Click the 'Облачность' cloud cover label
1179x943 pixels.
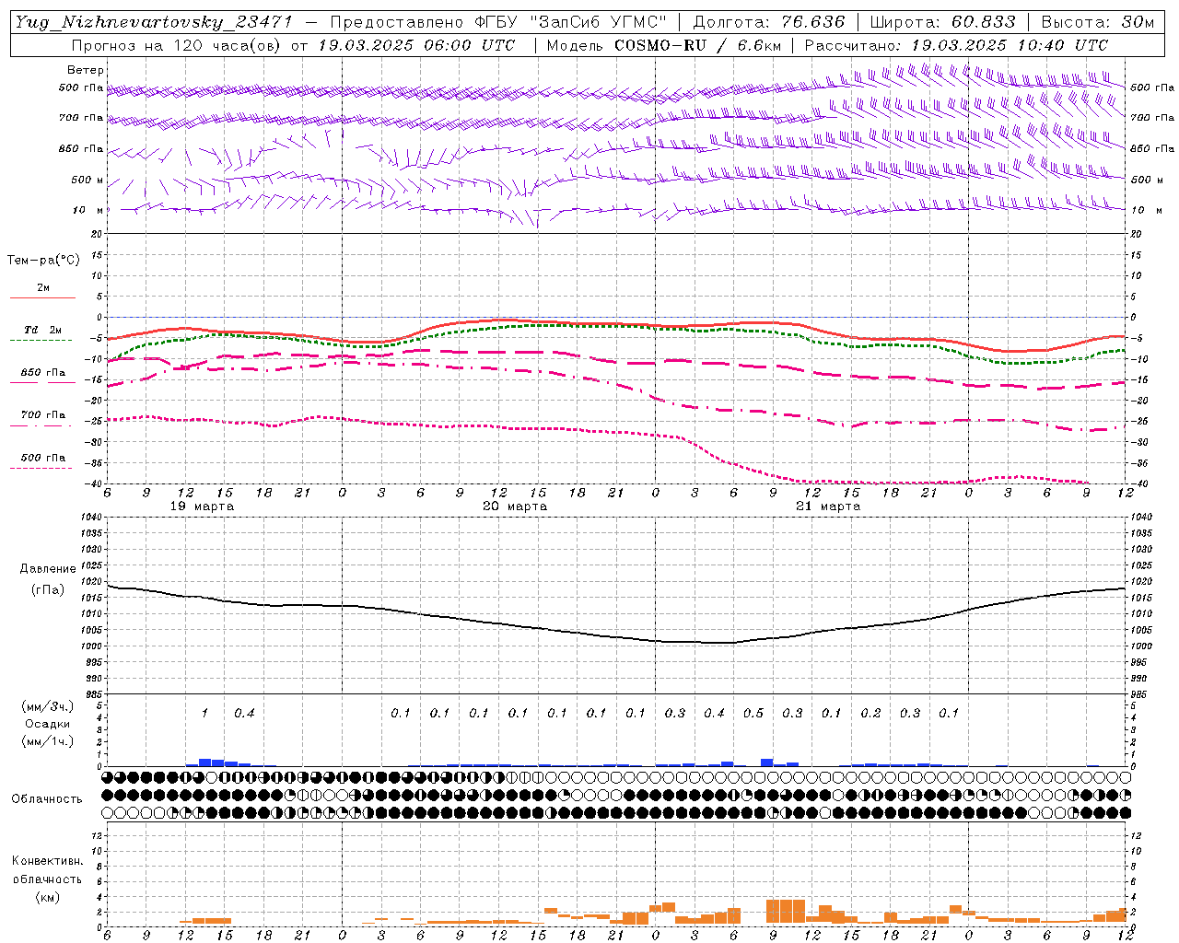click(x=47, y=799)
